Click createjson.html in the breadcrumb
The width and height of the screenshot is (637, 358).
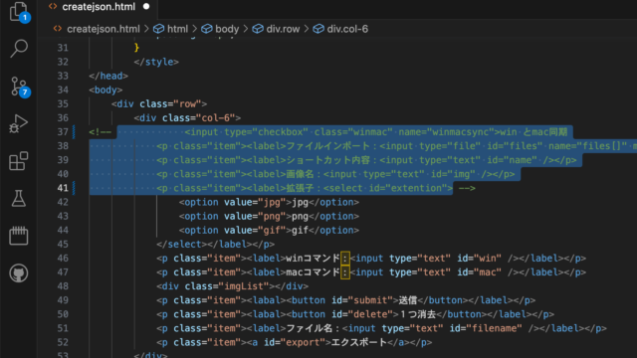tap(103, 29)
